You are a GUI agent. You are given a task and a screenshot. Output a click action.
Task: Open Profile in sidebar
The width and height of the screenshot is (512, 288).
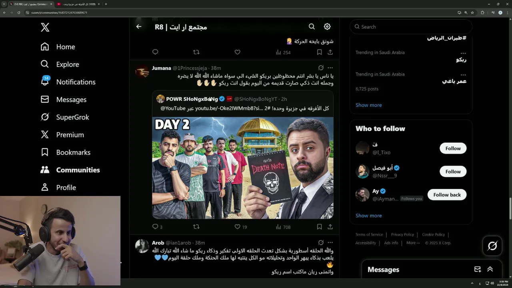[x=58, y=188]
